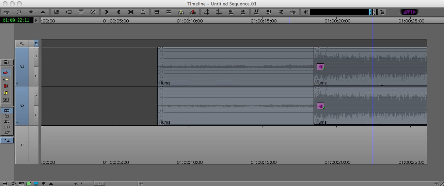Viewport: 444px width, 186px height.
Task: Toggle audio monitoring speaker icon in toolbar
Action: 306,12
